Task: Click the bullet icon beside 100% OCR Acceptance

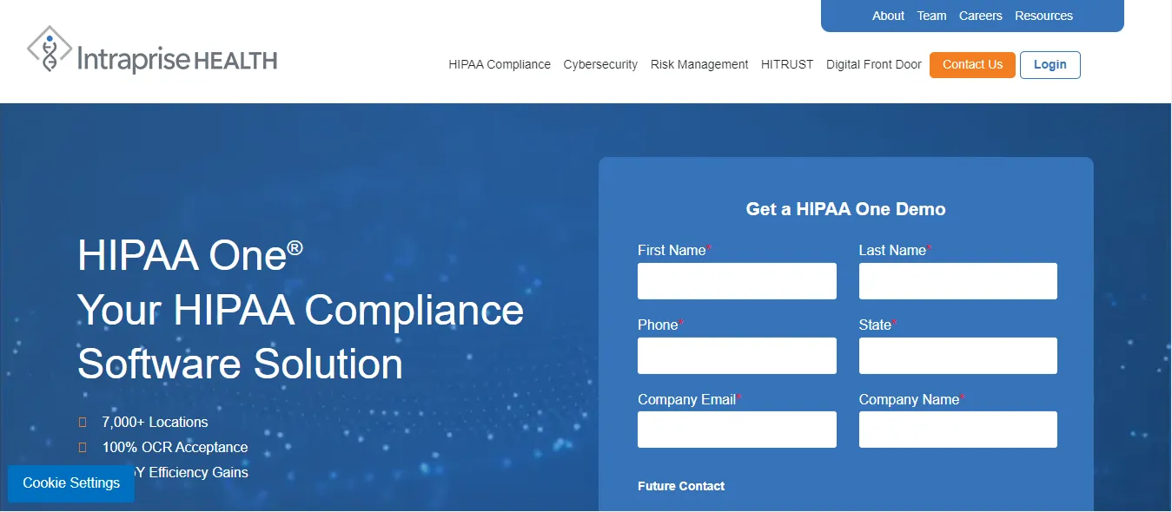Action: pos(83,448)
